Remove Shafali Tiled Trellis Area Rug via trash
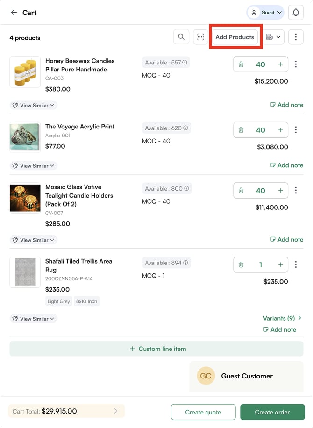313x428 pixels. (x=241, y=264)
